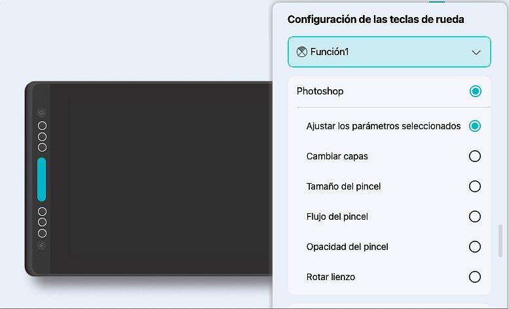Choose Rotar lienzo radio option

click(475, 277)
